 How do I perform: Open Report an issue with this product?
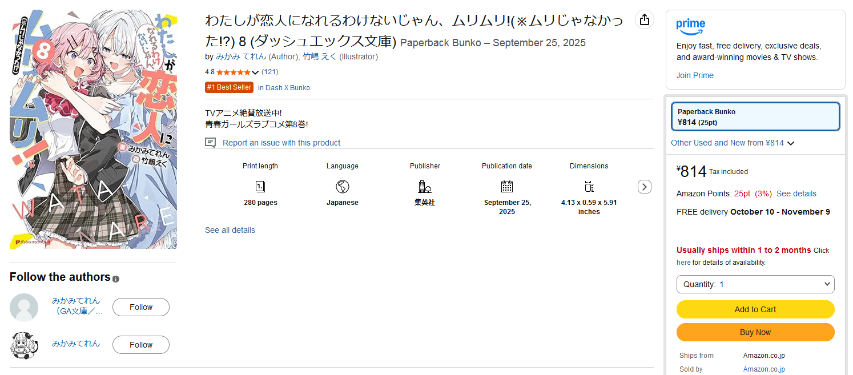(281, 143)
